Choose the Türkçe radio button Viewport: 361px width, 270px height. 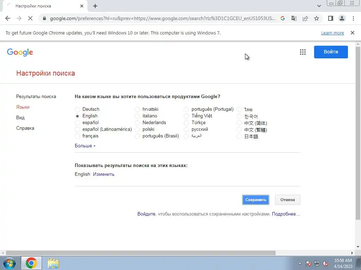[x=186, y=123]
